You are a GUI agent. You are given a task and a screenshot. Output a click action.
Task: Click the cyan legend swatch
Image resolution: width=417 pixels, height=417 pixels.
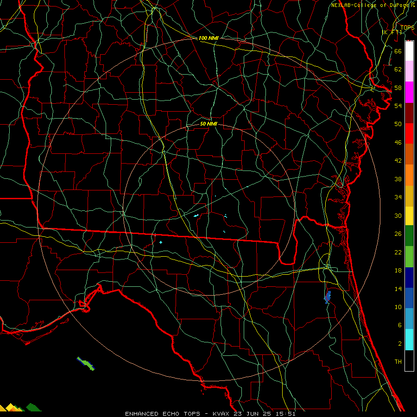click(409, 340)
